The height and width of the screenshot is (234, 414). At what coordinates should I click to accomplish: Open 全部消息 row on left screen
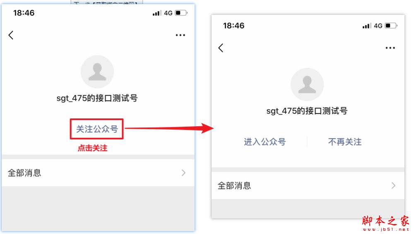[x=98, y=173]
